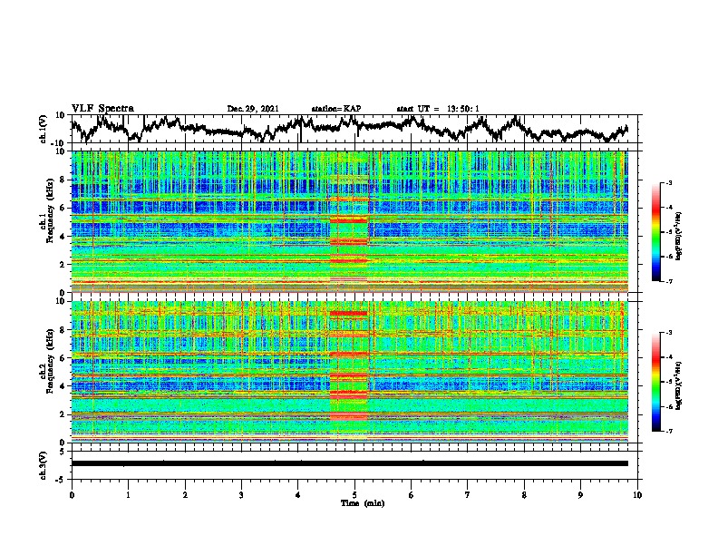Screen dimensions: 718x555
Task: Click the 'VLF Spectra' title text
Action: (x=102, y=109)
